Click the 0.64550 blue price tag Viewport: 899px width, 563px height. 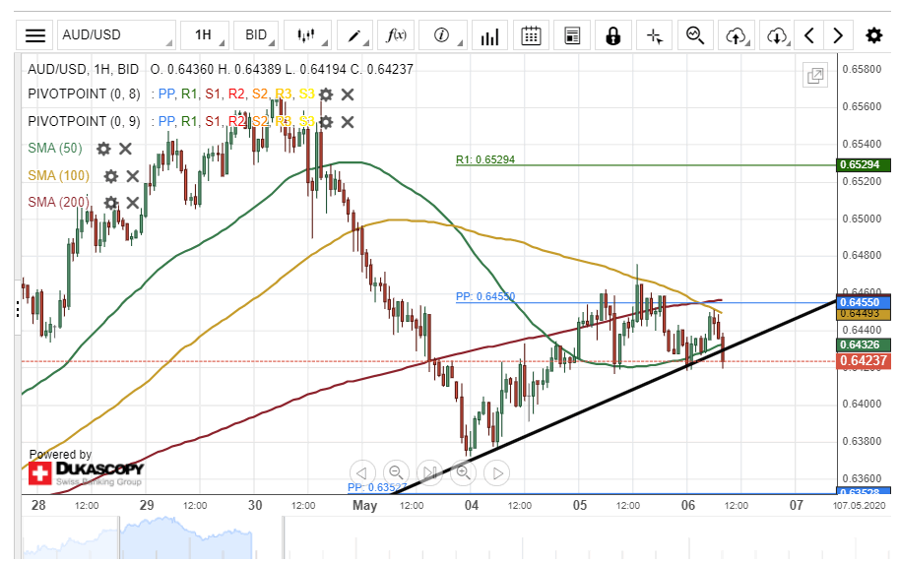tap(863, 302)
